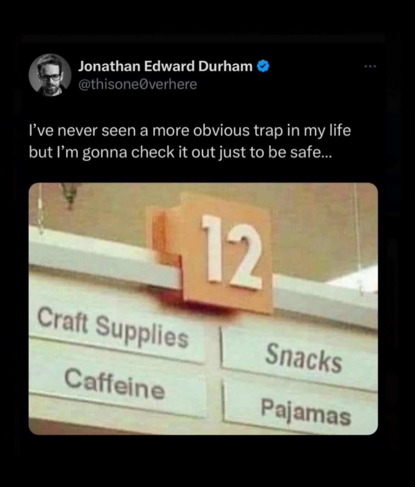
Task: Open the three-dot more options menu
Action: tap(370, 67)
